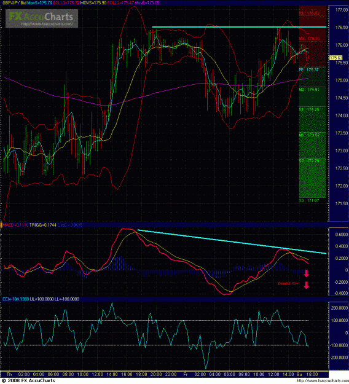Click the S2 : 172.79 support label
This screenshot has height=384, width=349.
[x=309, y=160]
